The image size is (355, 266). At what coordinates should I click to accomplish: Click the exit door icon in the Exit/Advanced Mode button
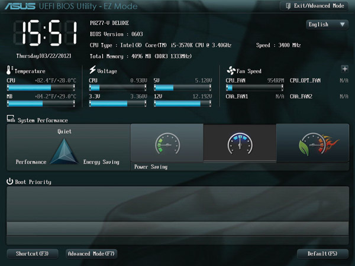[x=288, y=6]
